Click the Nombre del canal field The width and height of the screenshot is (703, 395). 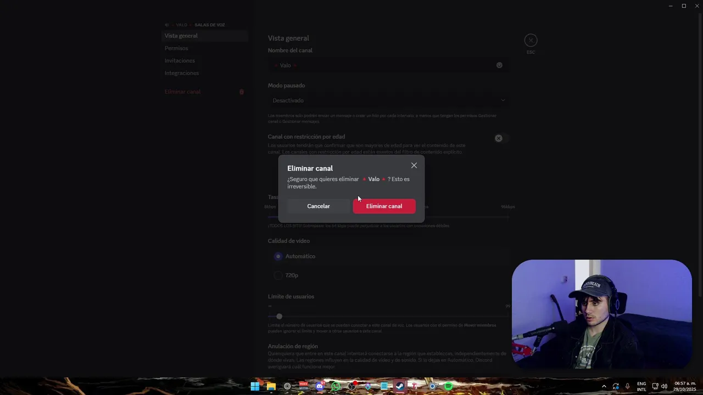tap(388, 65)
